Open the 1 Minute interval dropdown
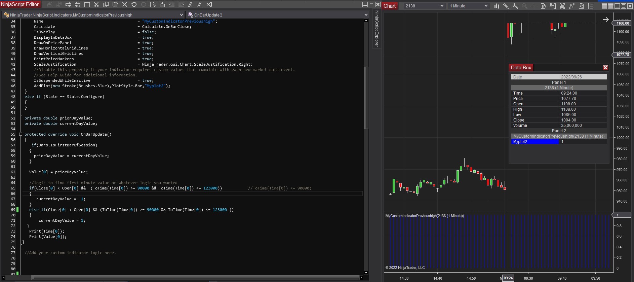This screenshot has width=634, height=282. [x=486, y=6]
